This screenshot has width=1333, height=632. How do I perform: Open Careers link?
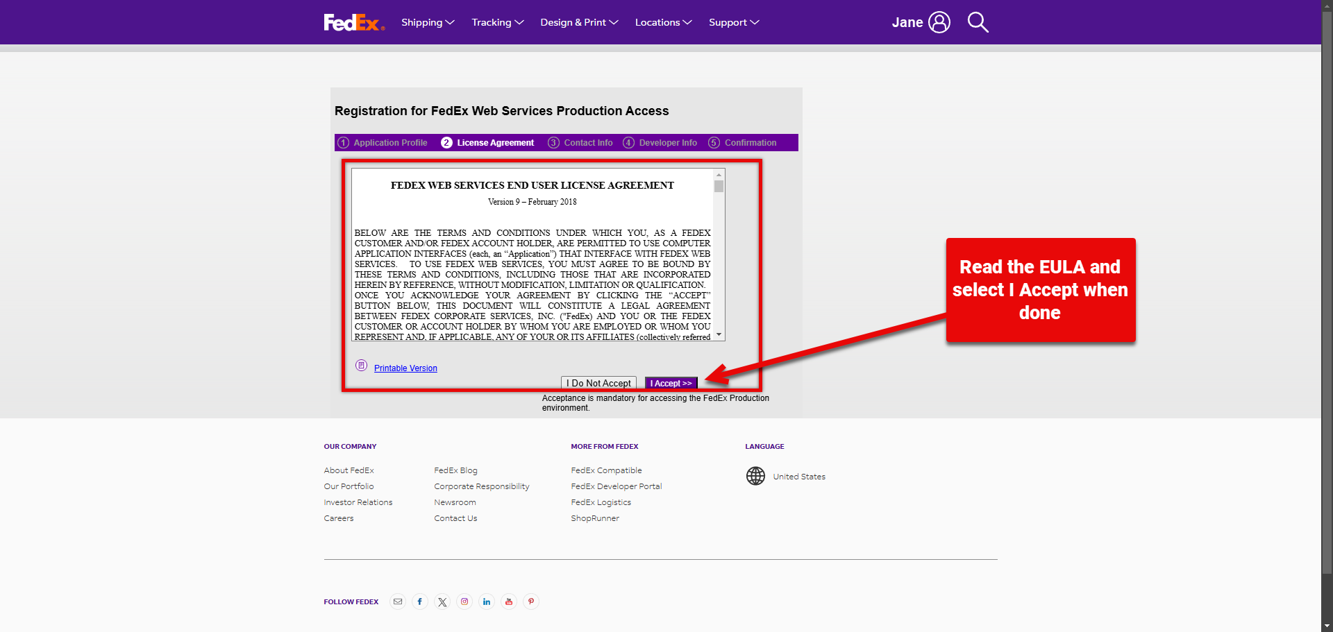[x=339, y=518]
